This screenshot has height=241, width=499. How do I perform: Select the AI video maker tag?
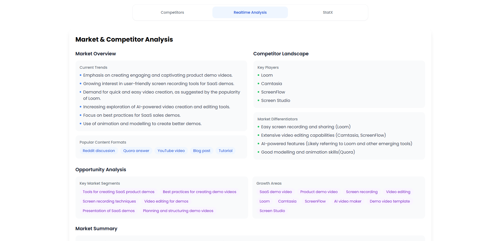pos(348,201)
